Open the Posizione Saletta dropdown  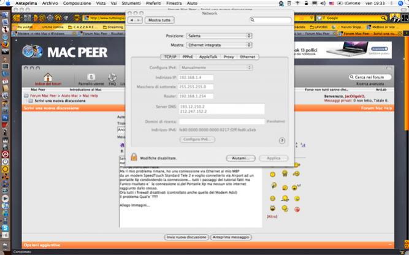tap(219, 36)
